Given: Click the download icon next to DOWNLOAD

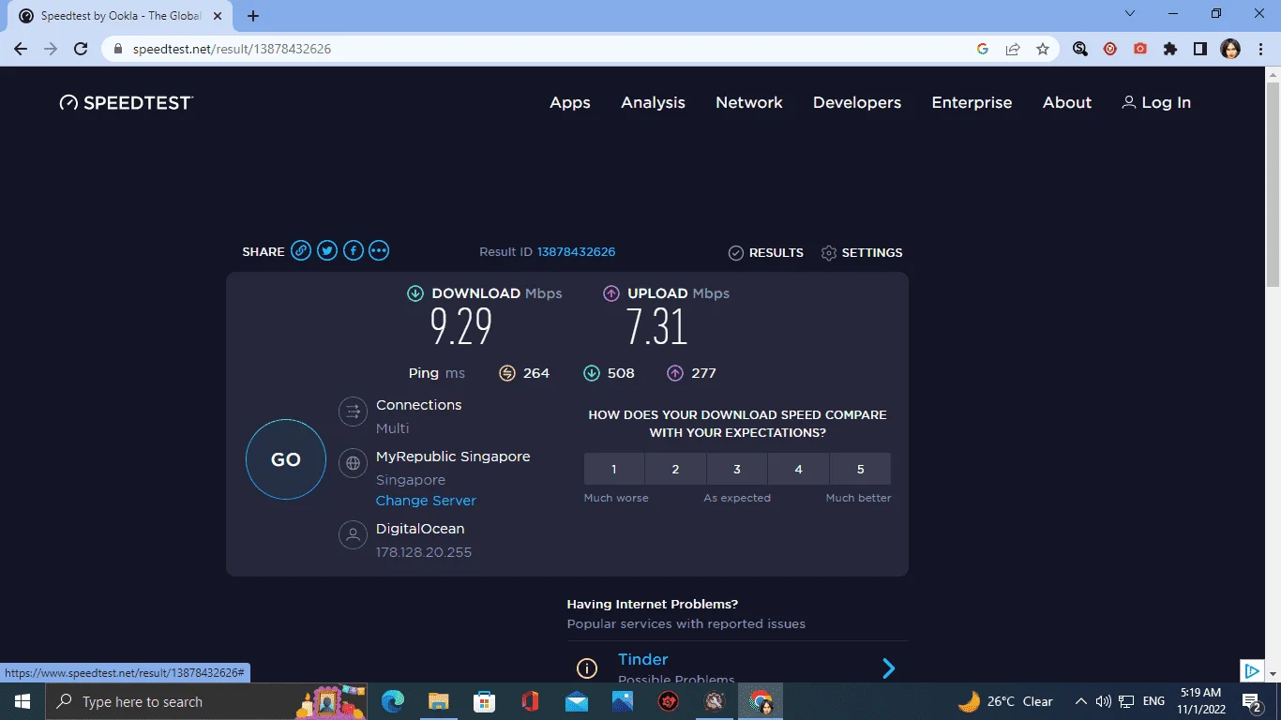Looking at the screenshot, I should tap(415, 293).
